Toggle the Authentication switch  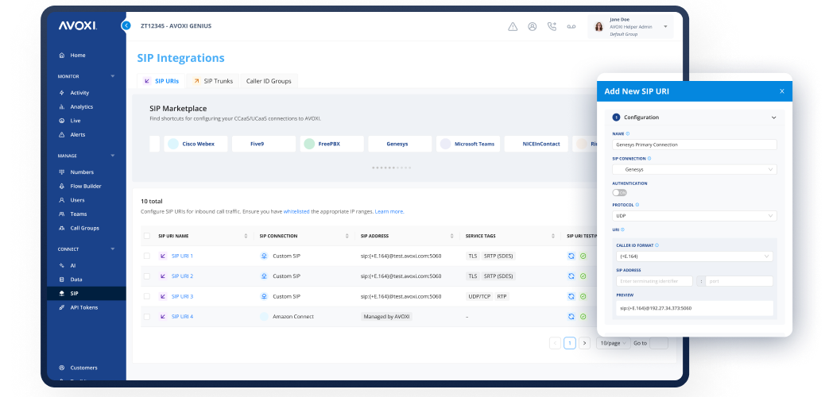click(x=619, y=192)
